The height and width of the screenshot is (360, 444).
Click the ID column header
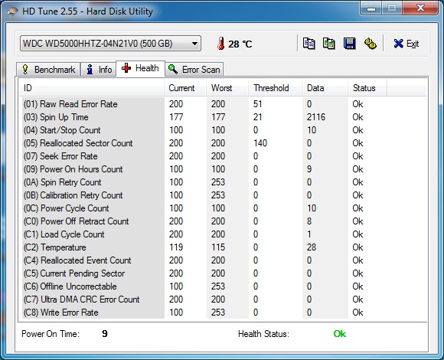92,88
